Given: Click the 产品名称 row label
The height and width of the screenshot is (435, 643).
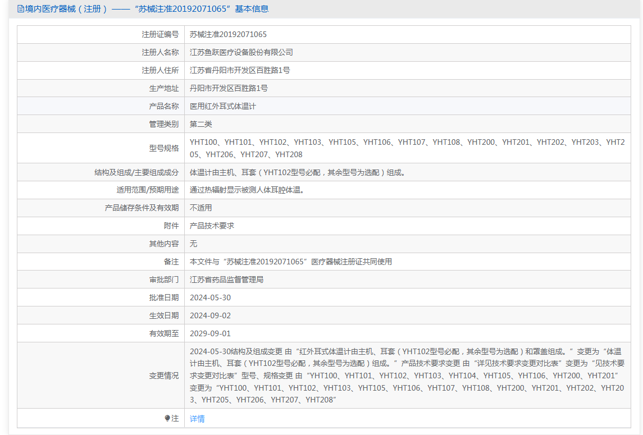Looking at the screenshot, I should tap(164, 107).
